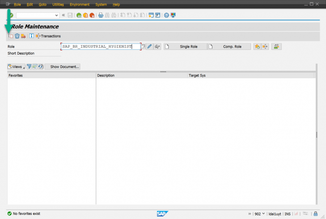Click the Find binoculars icon

point(107,15)
